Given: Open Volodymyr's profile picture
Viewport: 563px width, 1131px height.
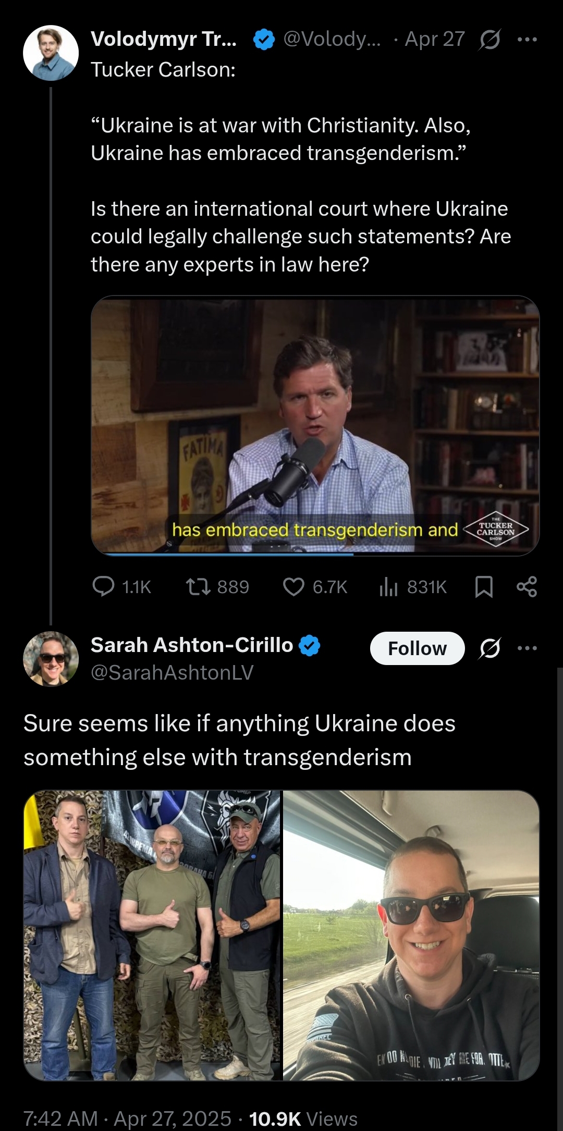Looking at the screenshot, I should [x=51, y=53].
